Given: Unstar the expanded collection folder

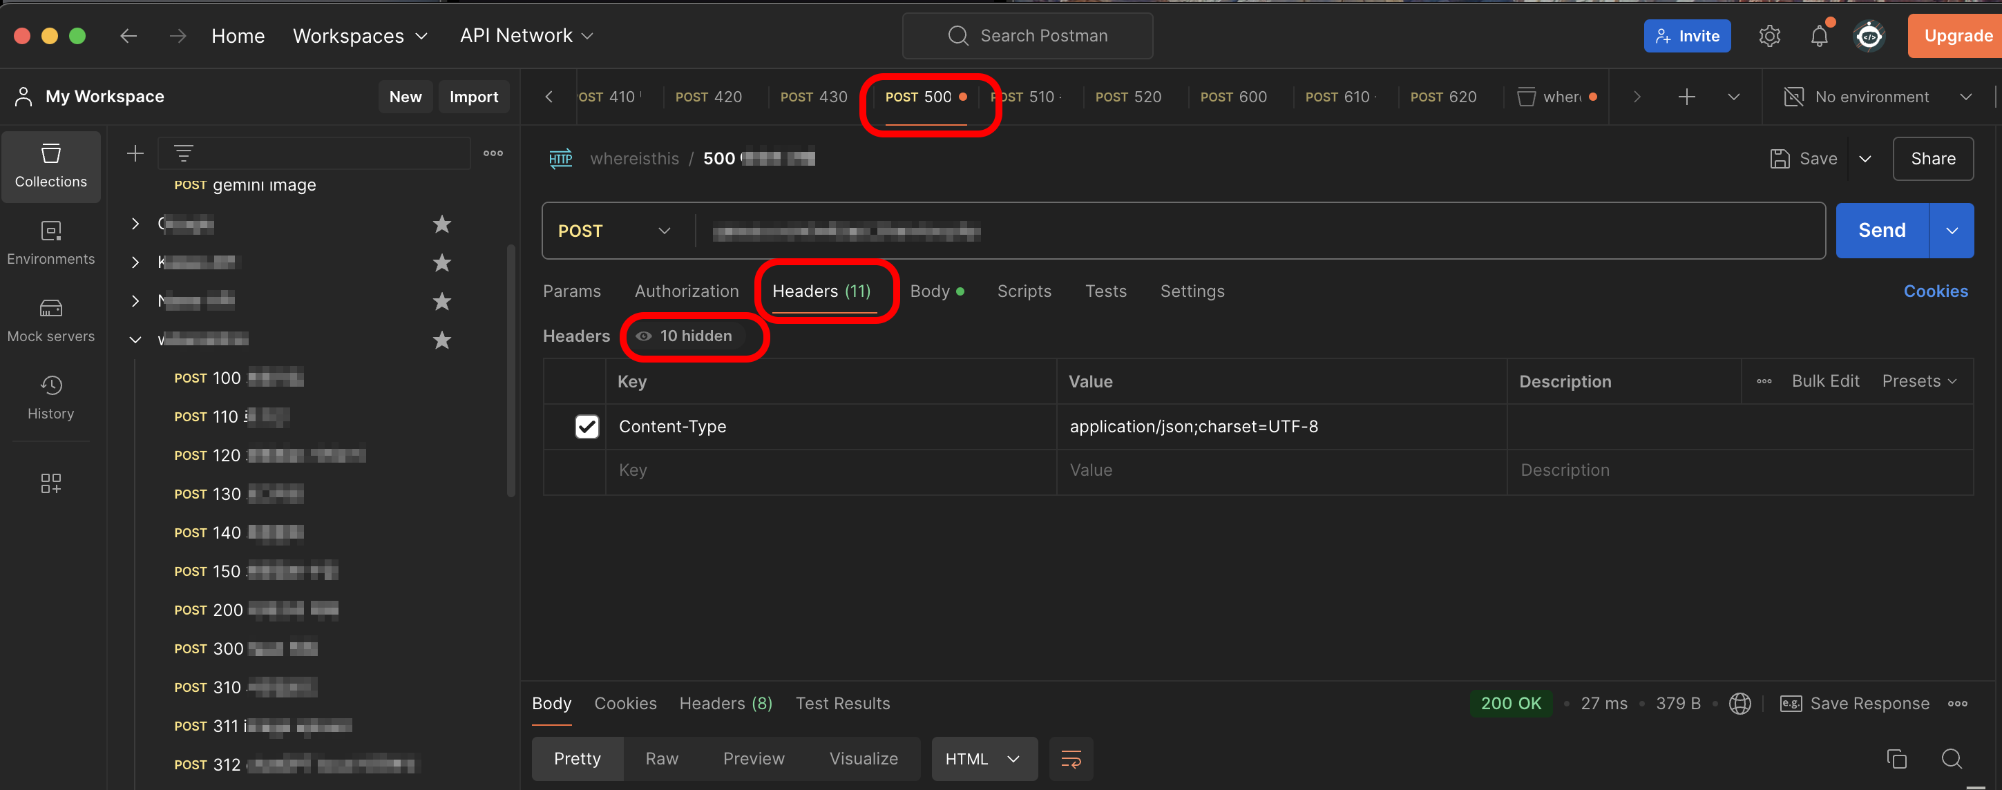Looking at the screenshot, I should tap(441, 340).
